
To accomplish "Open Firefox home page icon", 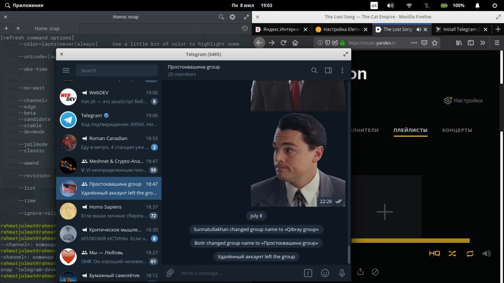I will click(295, 43).
